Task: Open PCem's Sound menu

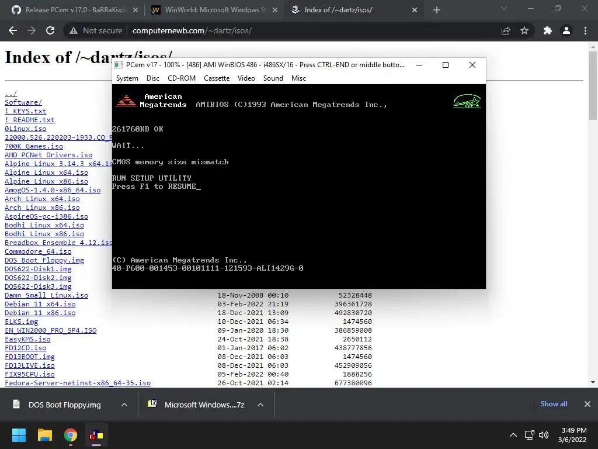Action: point(273,78)
